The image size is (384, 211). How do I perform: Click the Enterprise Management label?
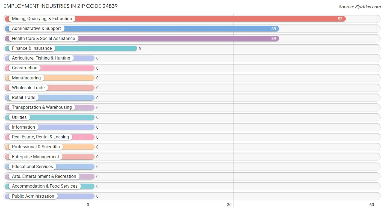[36, 157]
